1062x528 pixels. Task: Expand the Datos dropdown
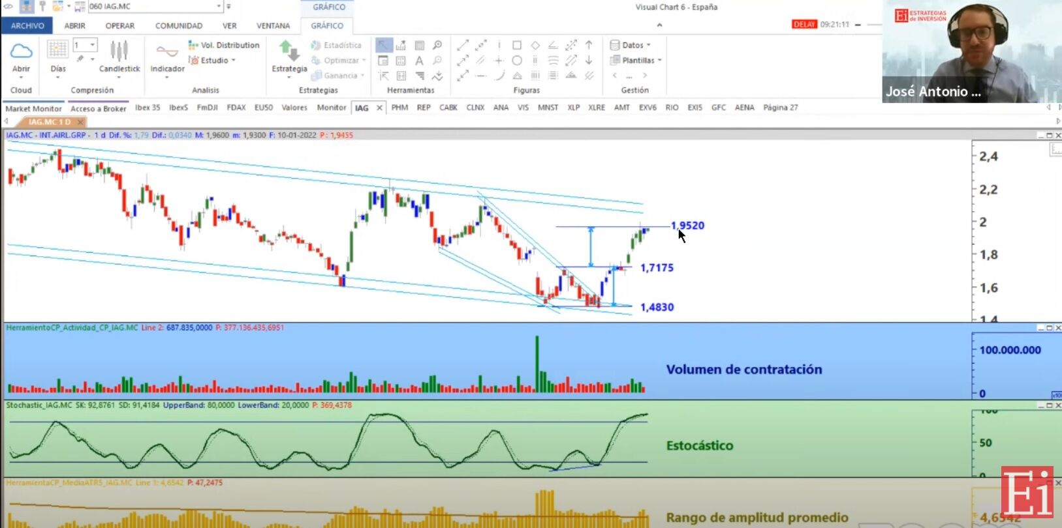pyautogui.click(x=630, y=45)
